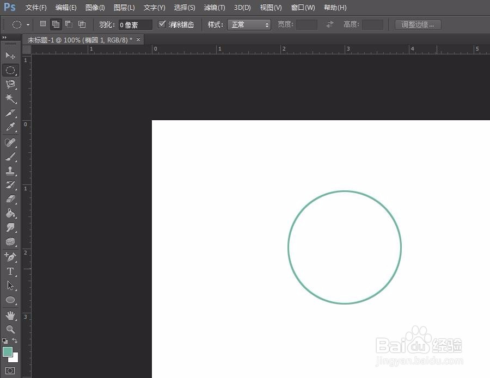Open the 帮助(H) menu
Viewport: 490px width, 378px height.
(x=335, y=8)
